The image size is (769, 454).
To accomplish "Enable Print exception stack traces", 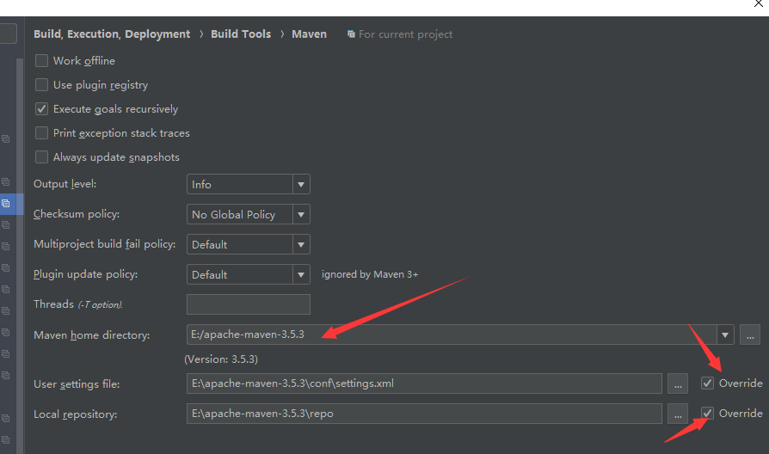I will (41, 133).
